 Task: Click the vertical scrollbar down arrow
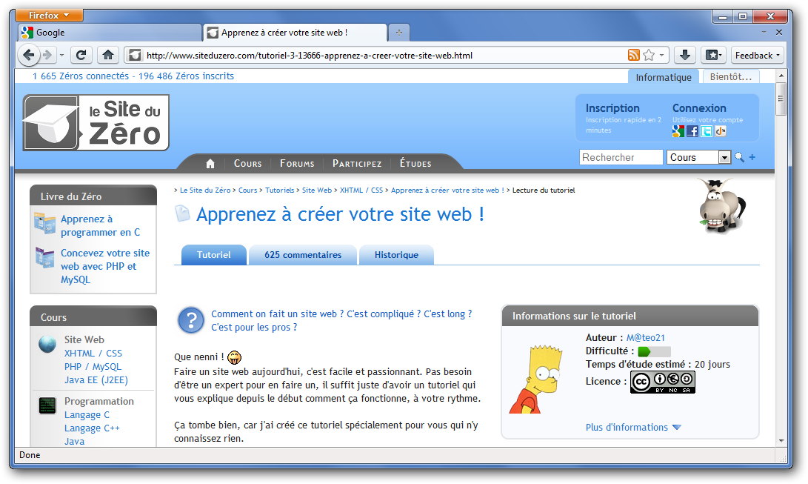(x=781, y=441)
